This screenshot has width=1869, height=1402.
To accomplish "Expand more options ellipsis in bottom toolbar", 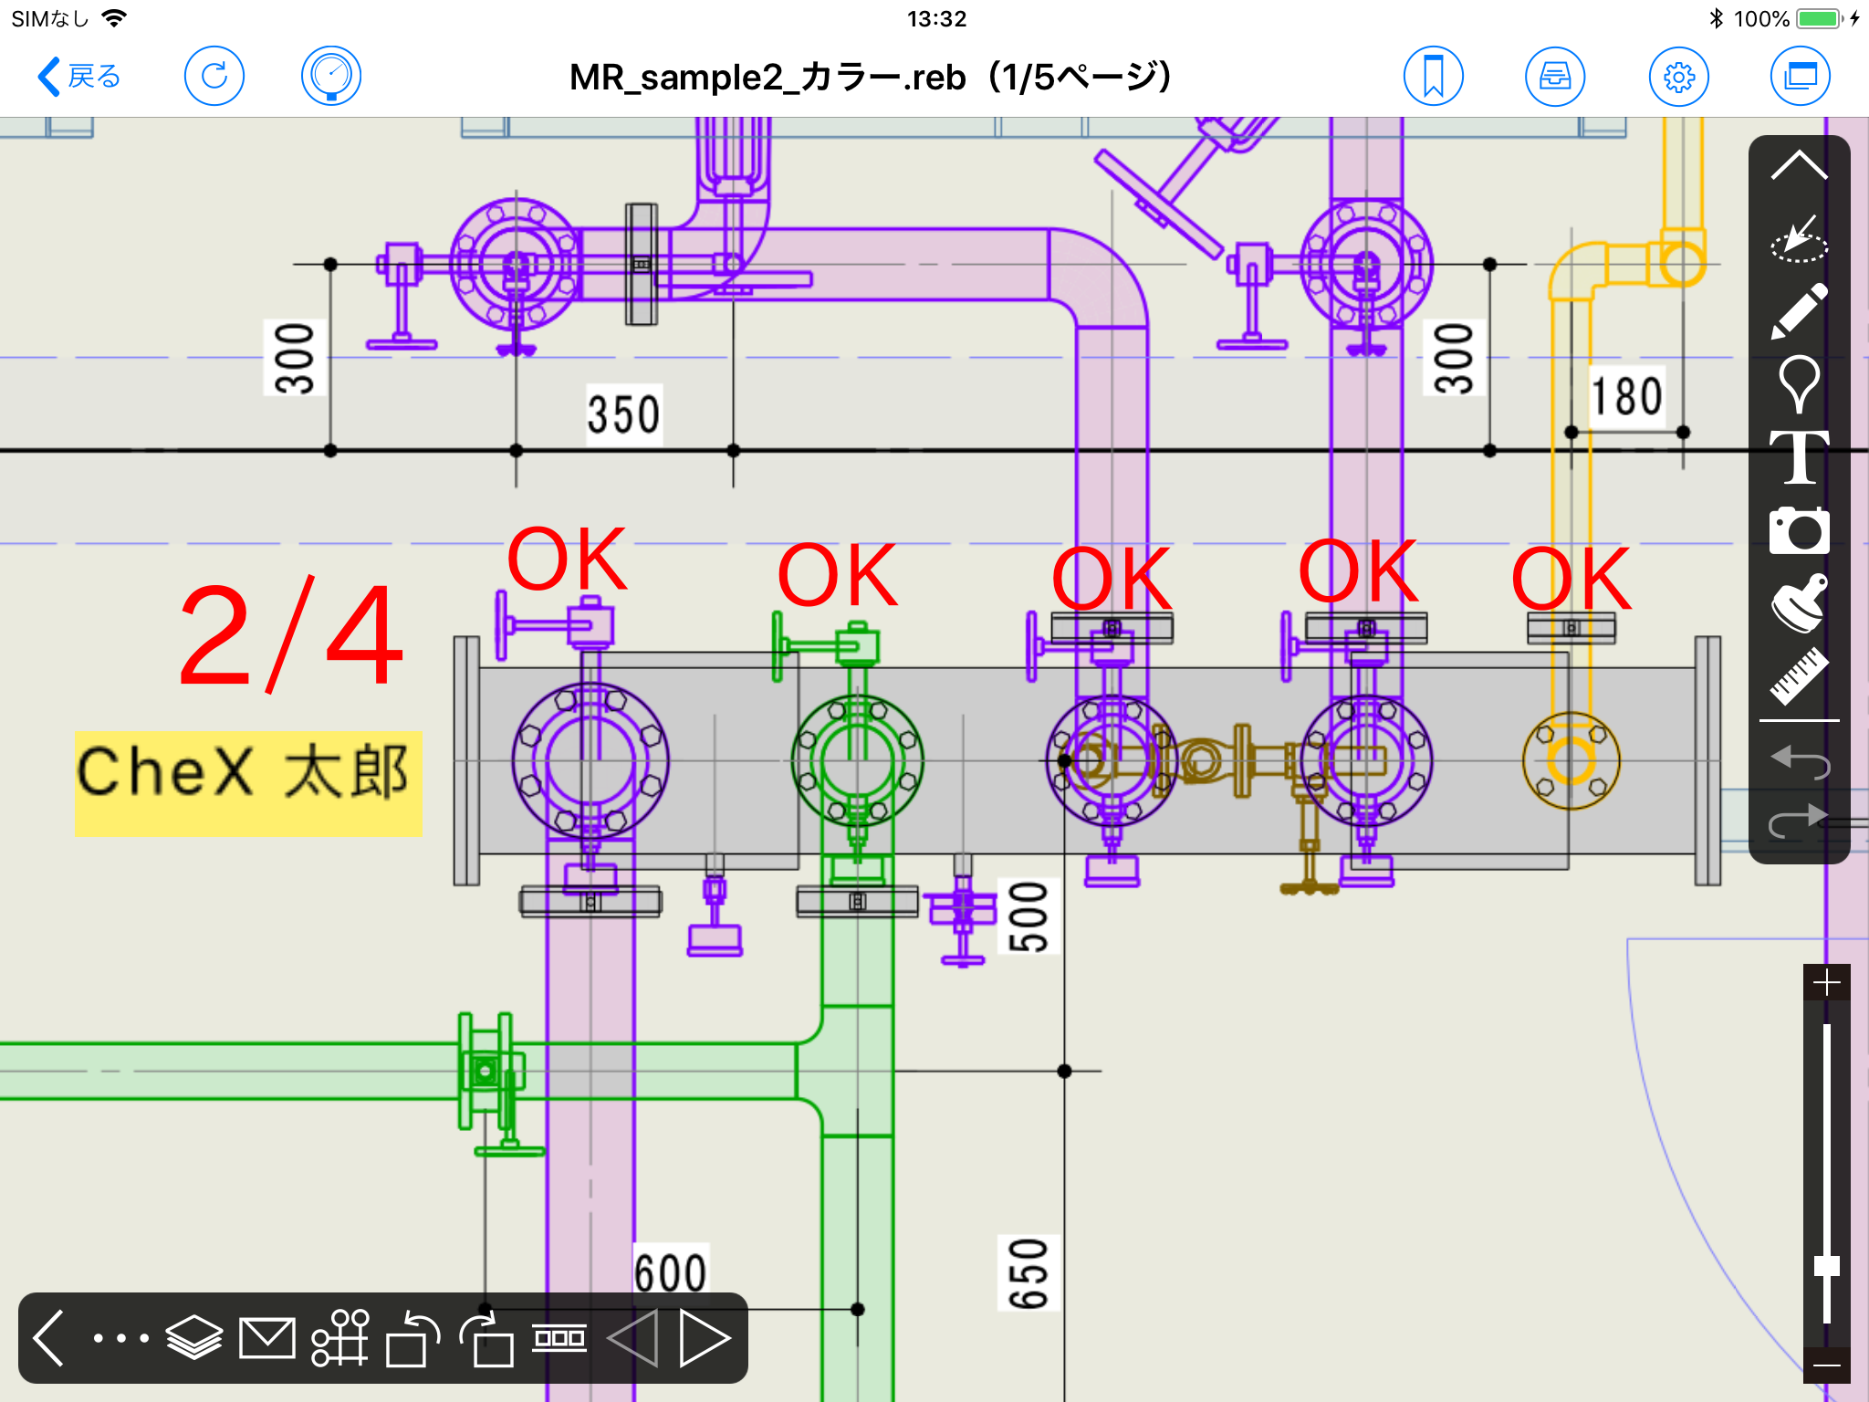I will [x=120, y=1338].
